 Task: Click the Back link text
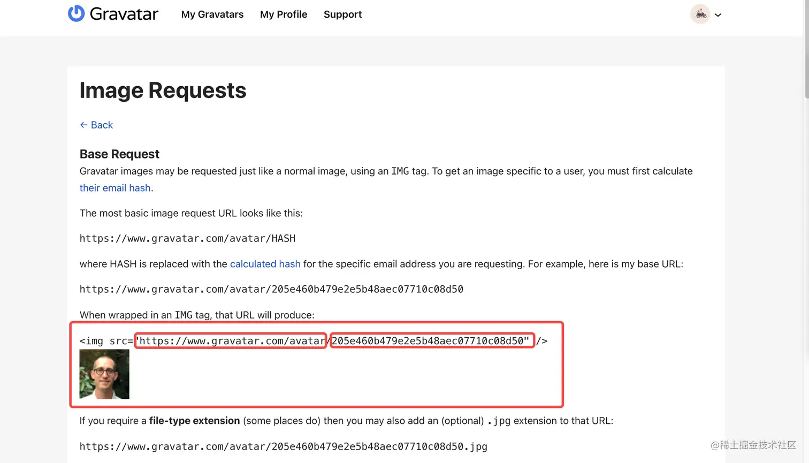point(102,125)
